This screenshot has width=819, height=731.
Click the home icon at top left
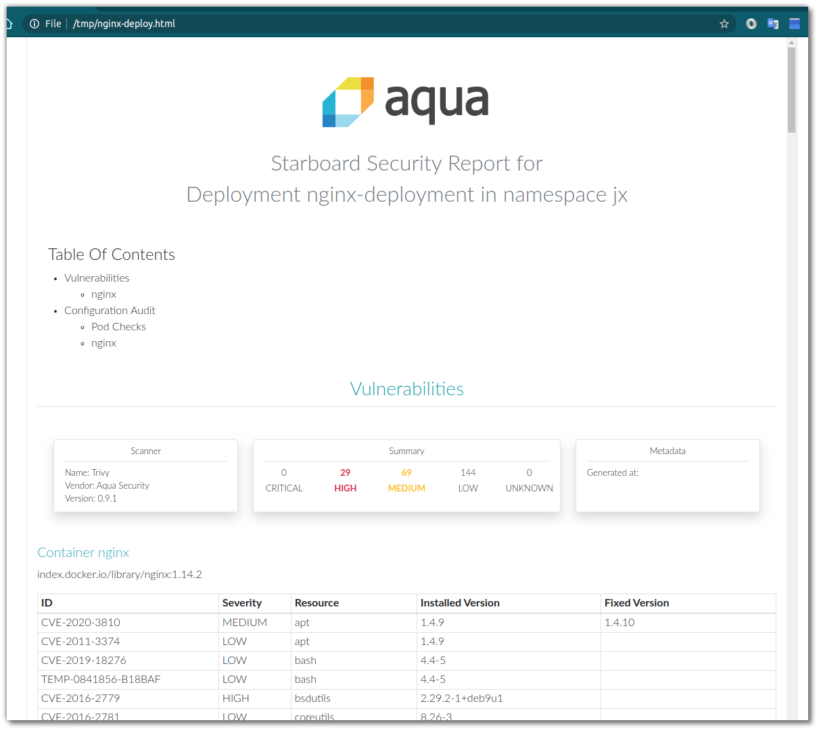[x=9, y=24]
